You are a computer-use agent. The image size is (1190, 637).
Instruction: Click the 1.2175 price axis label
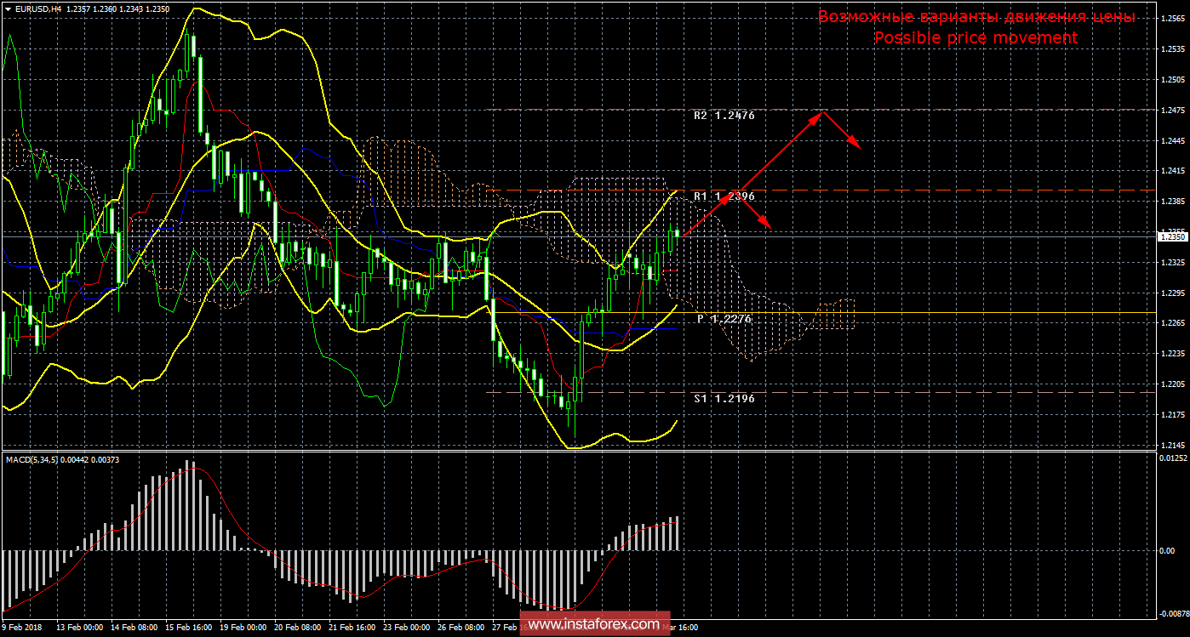[x=1171, y=415]
